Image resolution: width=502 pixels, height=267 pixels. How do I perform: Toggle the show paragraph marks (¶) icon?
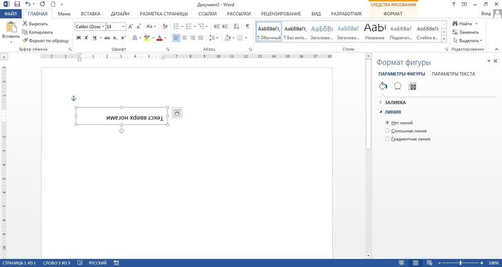pos(248,27)
